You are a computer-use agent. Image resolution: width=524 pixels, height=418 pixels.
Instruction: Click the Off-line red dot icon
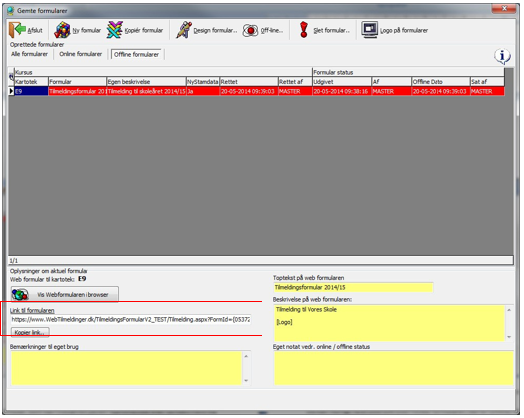250,31
